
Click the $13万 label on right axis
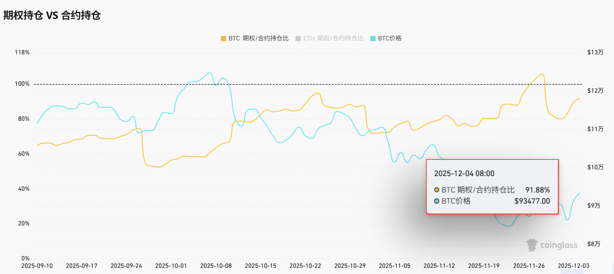coord(595,53)
